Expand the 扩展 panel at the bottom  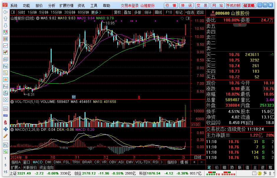pyautogui.click(x=16, y=167)
